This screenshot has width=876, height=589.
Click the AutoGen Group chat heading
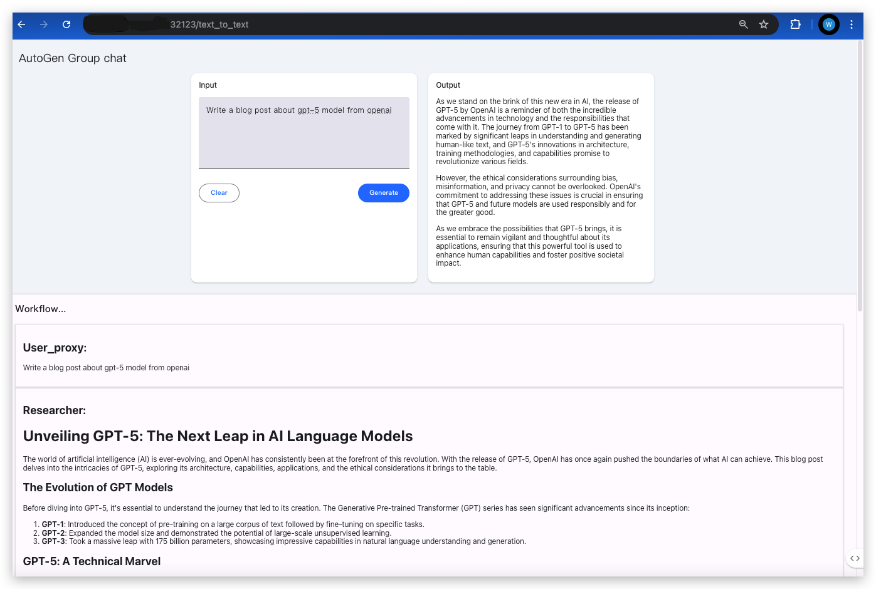[73, 58]
